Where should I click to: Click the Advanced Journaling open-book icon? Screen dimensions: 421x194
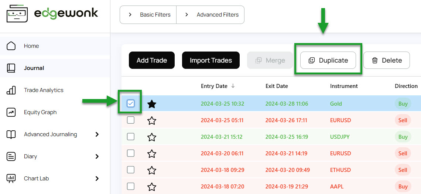[11, 134]
